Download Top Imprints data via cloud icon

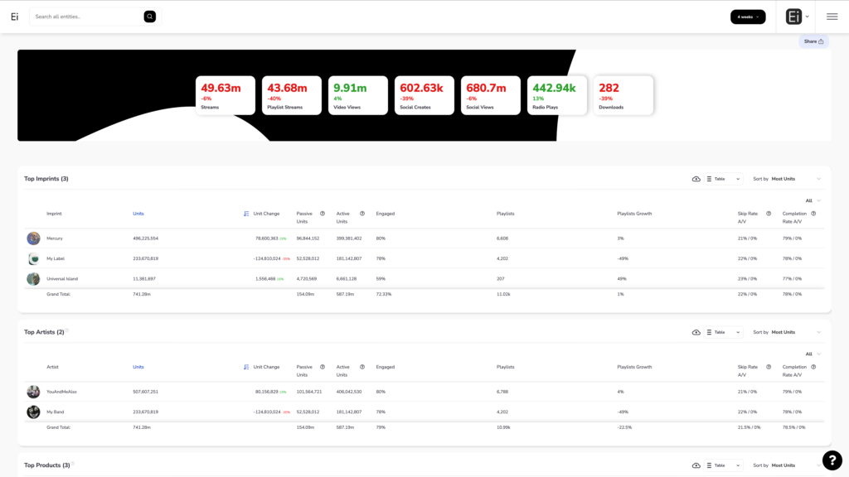coord(696,179)
